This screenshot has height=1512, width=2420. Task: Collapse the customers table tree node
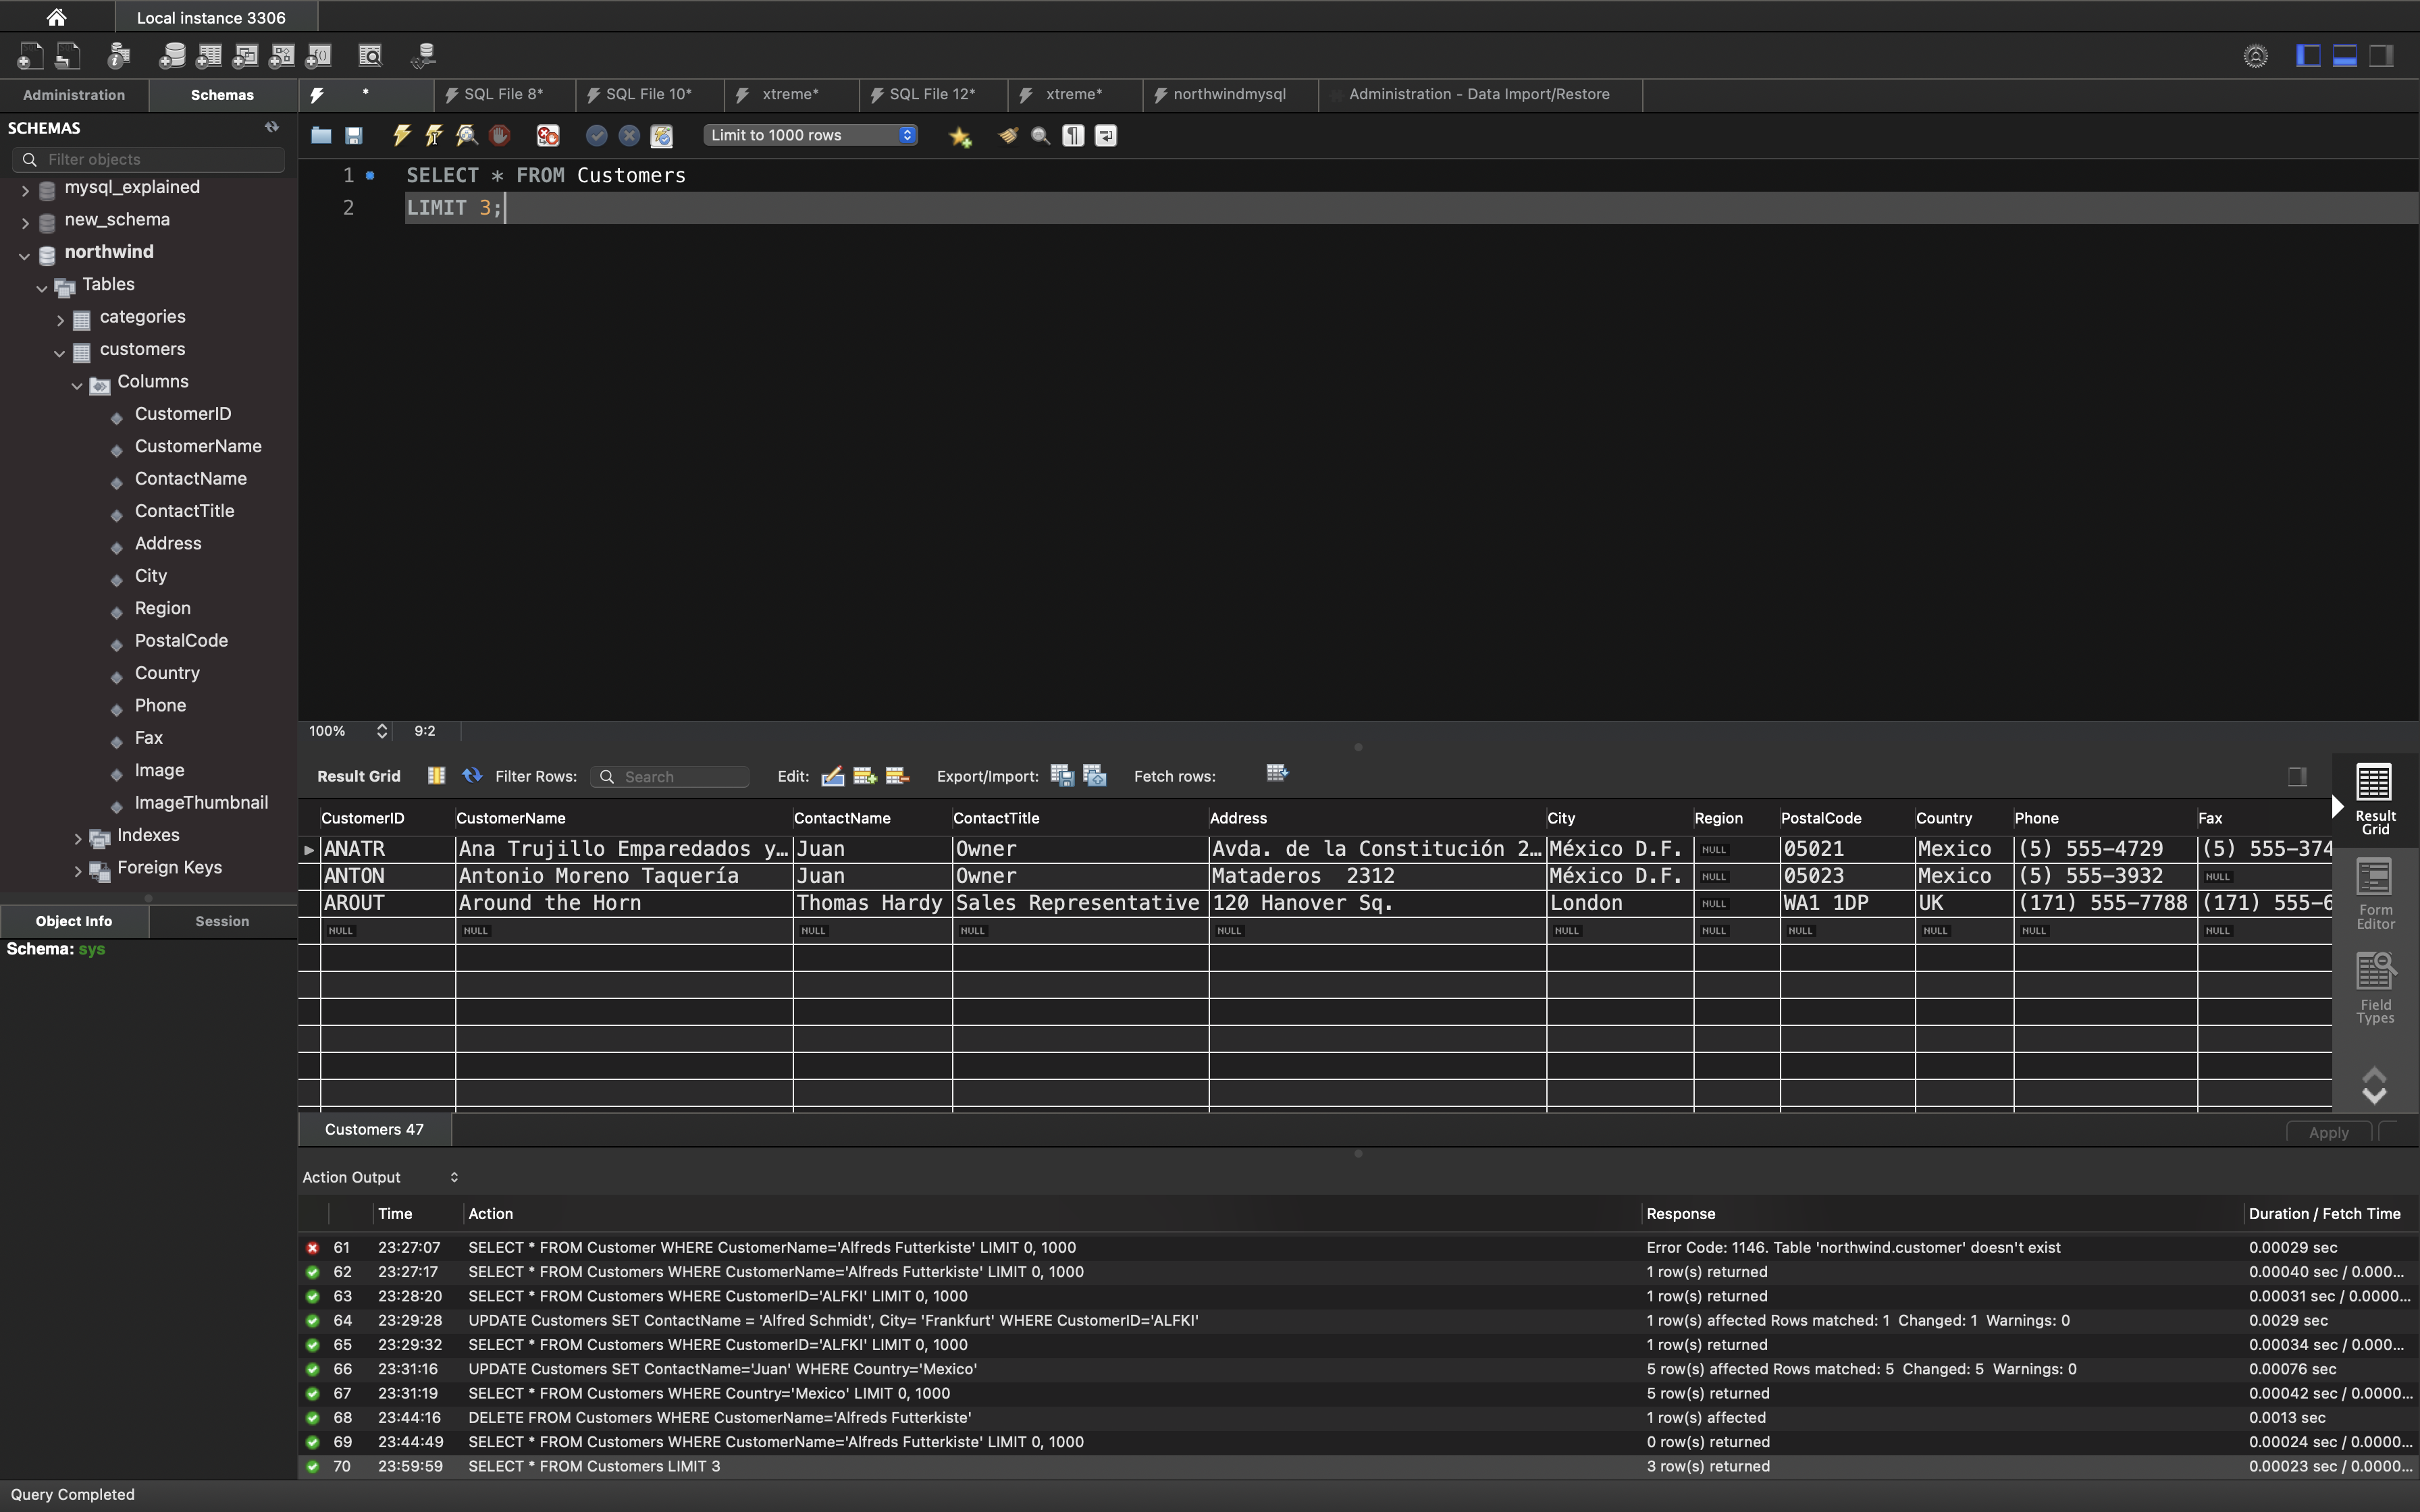60,352
